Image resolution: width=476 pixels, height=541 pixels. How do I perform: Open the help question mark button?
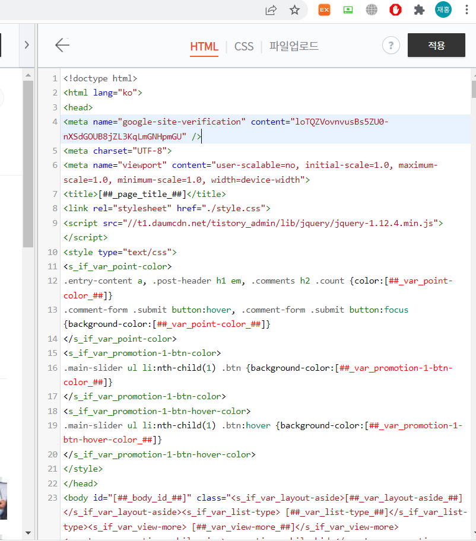point(391,45)
